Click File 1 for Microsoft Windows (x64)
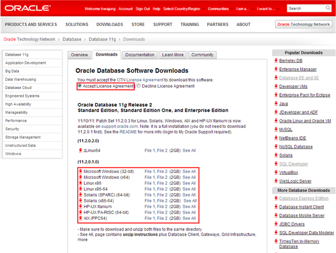The height and width of the screenshot is (253, 336). coord(150,177)
